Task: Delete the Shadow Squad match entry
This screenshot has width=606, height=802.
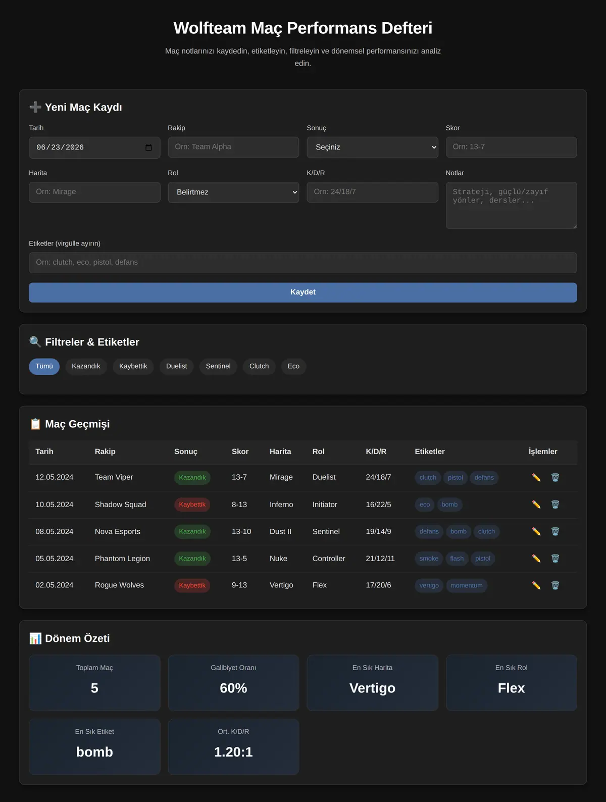Action: click(x=555, y=505)
